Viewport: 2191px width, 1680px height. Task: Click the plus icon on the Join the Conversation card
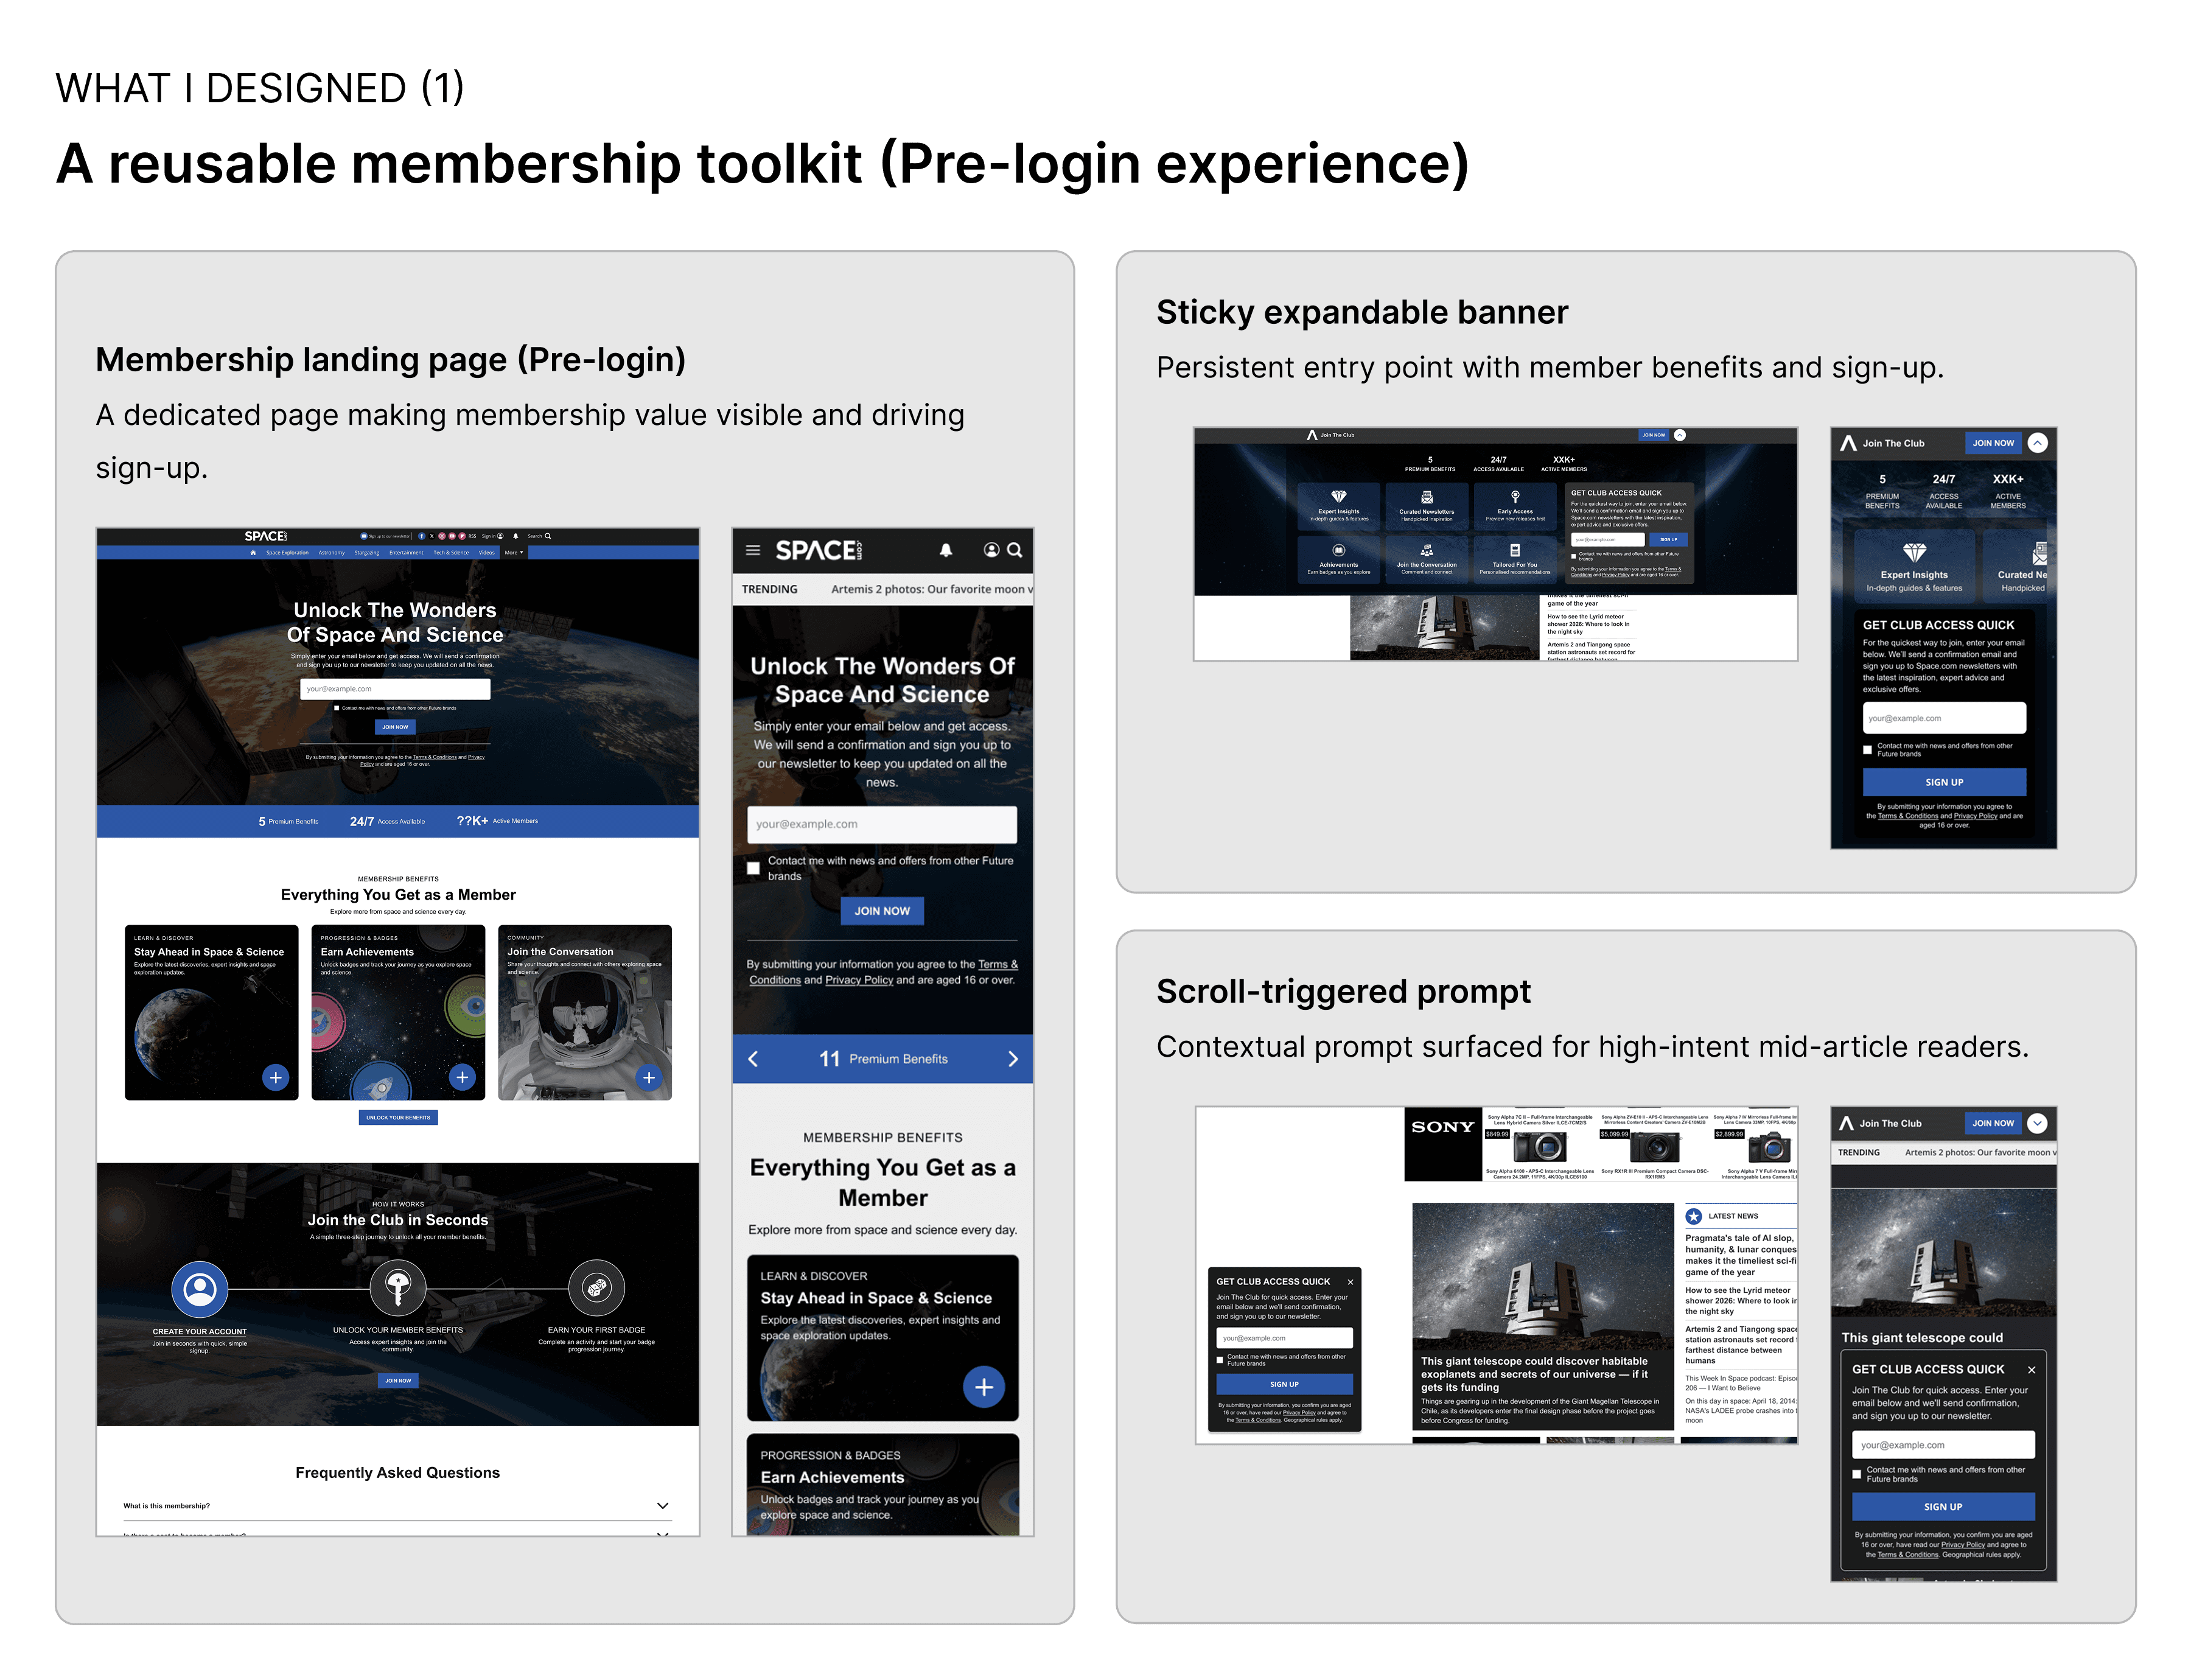[649, 1077]
